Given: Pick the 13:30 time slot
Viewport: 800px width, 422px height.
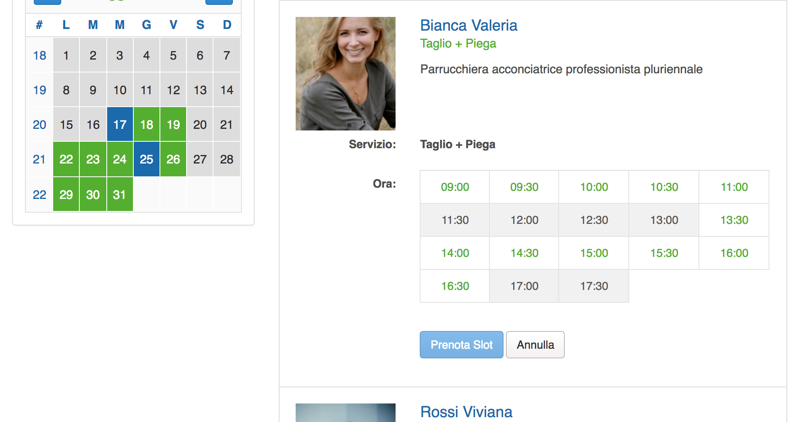Looking at the screenshot, I should 734,220.
